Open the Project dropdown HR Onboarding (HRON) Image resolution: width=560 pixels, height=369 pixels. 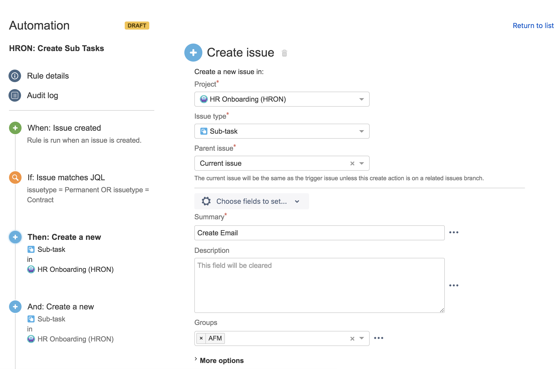click(282, 99)
